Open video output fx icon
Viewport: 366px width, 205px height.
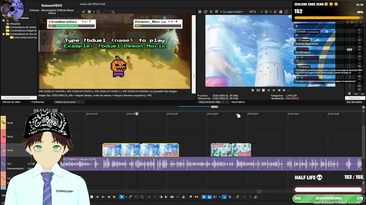pyautogui.click(x=211, y=12)
